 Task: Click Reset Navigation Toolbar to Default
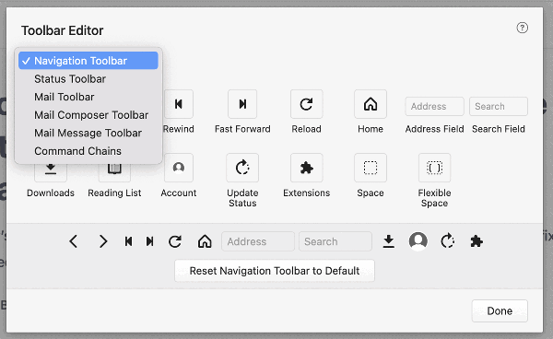pyautogui.click(x=275, y=271)
